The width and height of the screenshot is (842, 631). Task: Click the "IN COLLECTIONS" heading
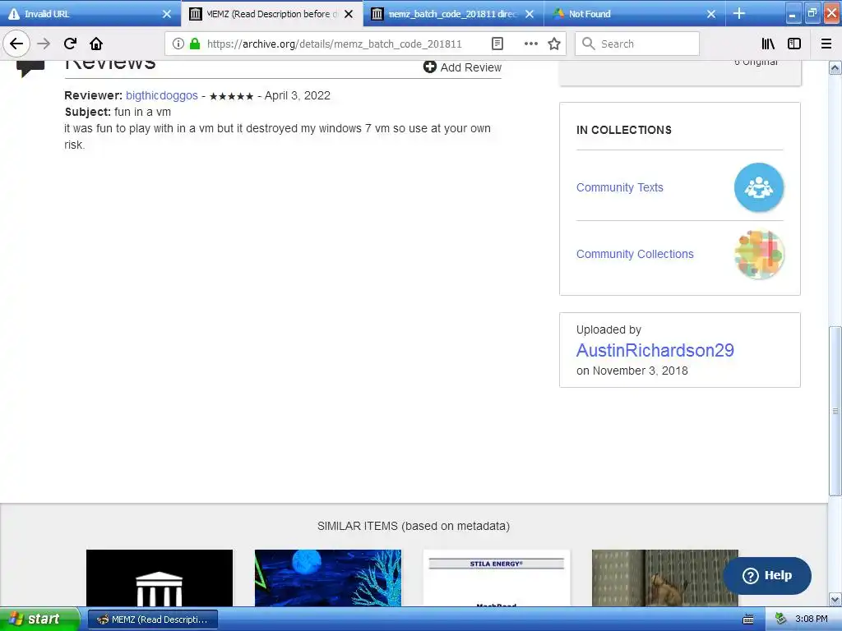[x=623, y=130]
